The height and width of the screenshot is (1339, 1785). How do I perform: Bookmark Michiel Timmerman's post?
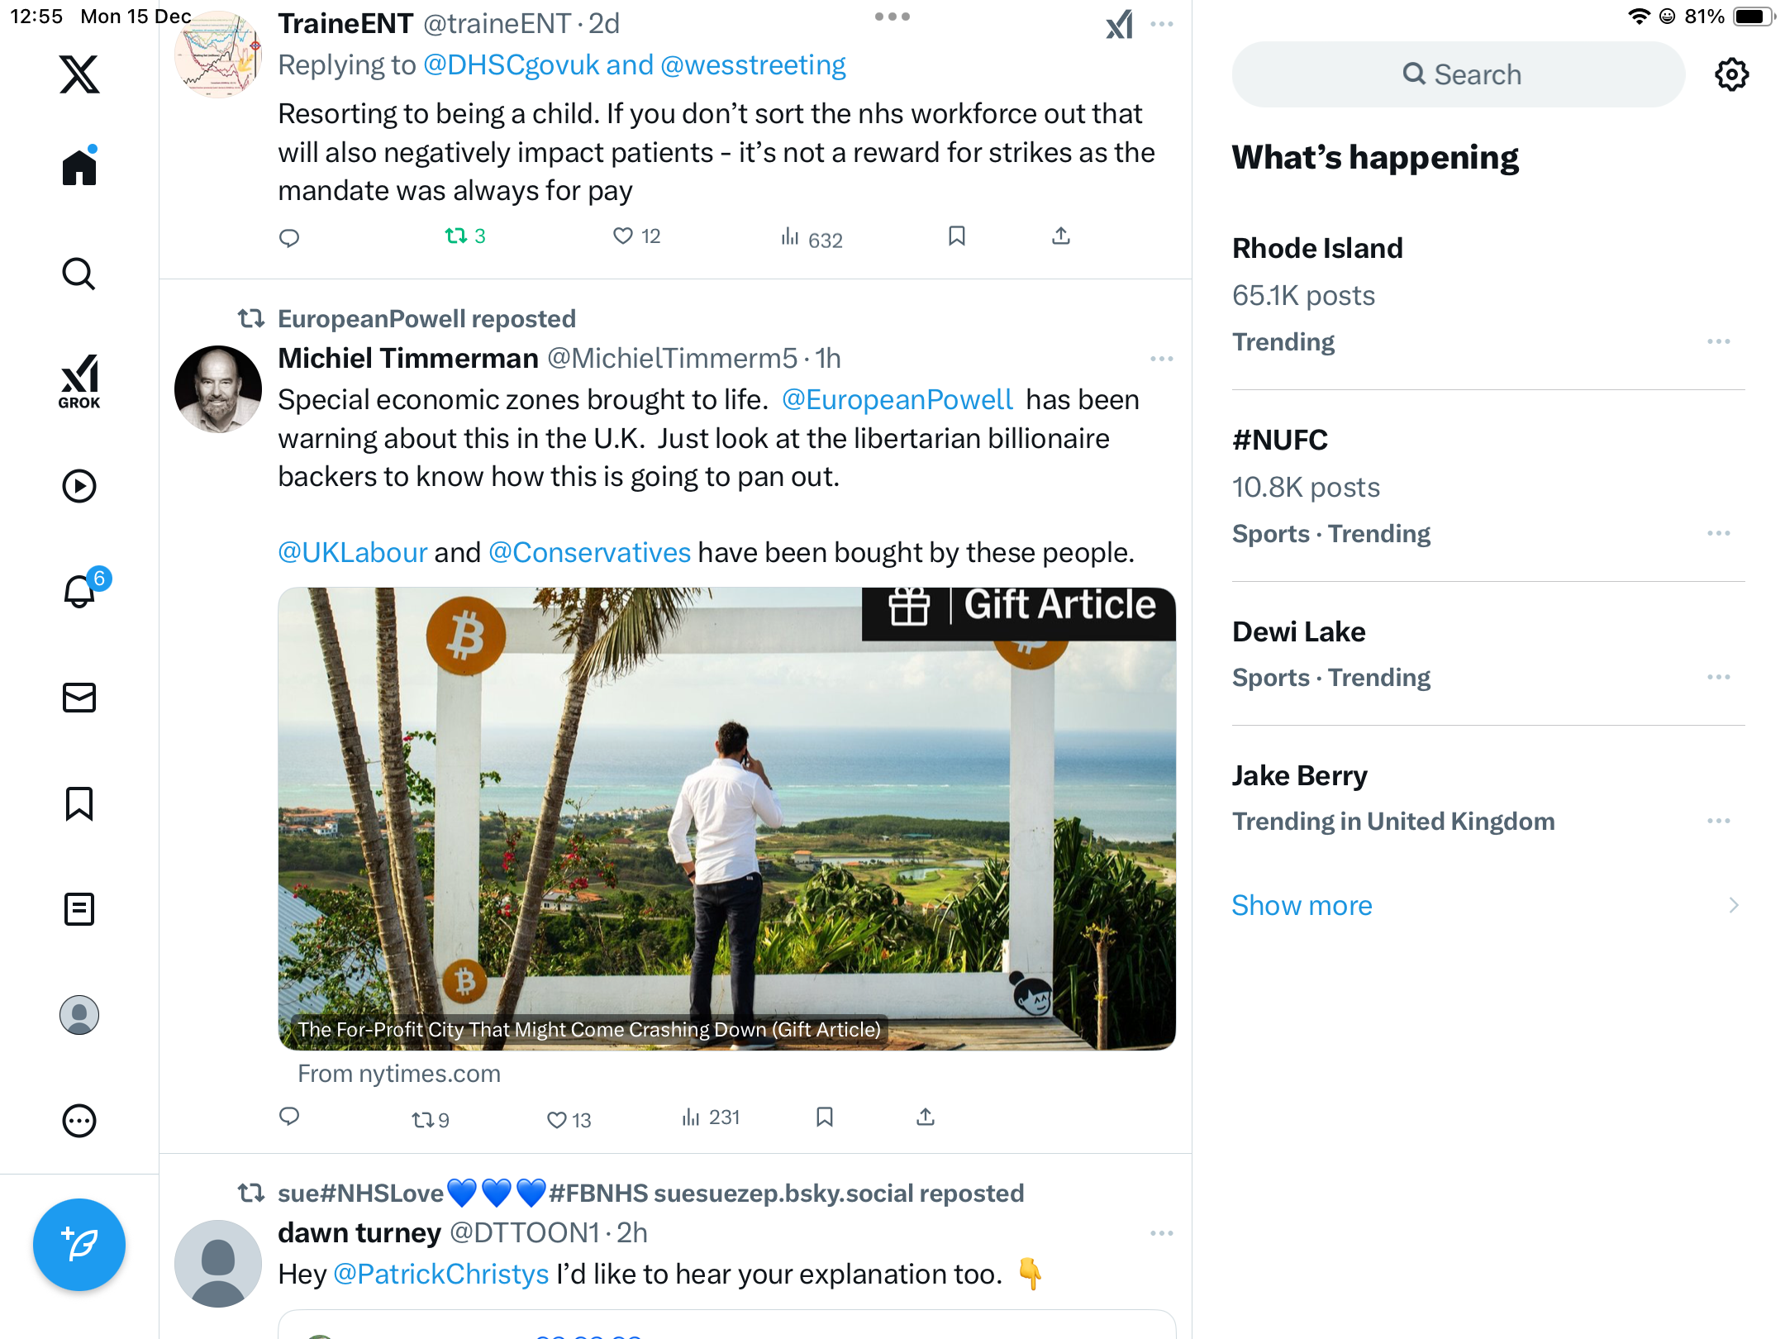pos(824,1117)
